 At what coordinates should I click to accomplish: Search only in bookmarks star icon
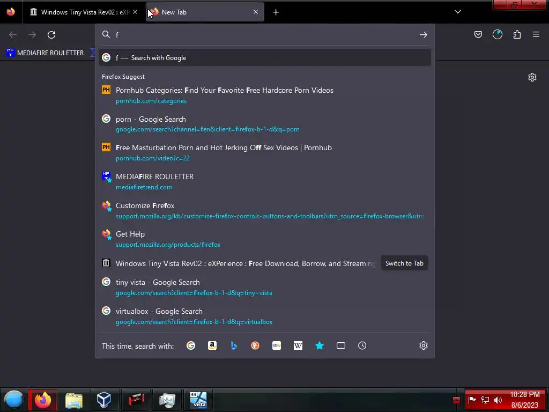320,346
